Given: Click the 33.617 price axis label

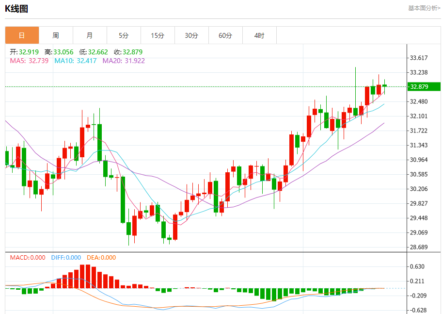Looking at the screenshot, I should pos(419,58).
